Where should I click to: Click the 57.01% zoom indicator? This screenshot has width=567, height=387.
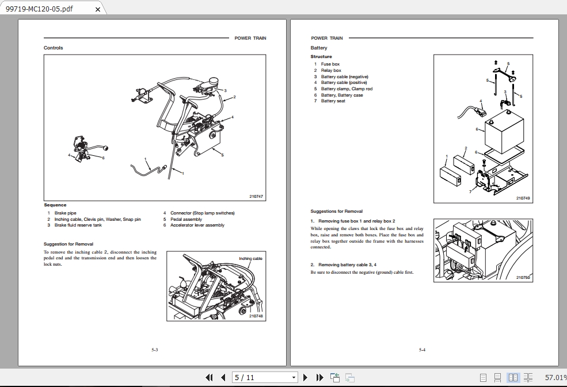(x=554, y=378)
